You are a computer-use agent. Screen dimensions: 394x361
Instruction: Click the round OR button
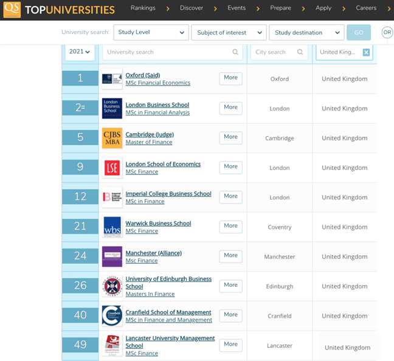(387, 32)
